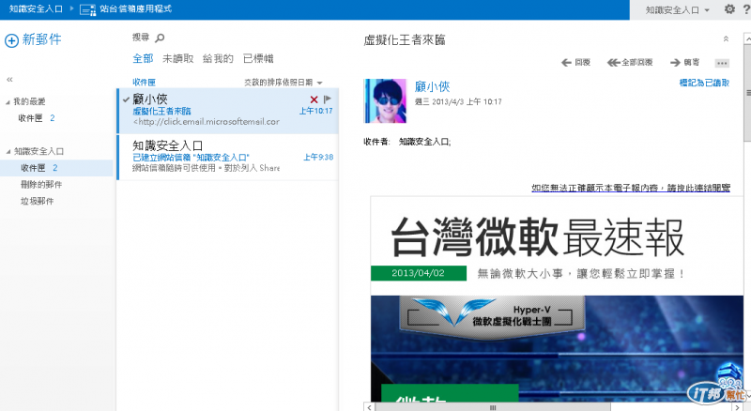Open 收件匣 under 知識安全入口
Image resolution: width=751 pixels, height=411 pixels.
click(56, 168)
